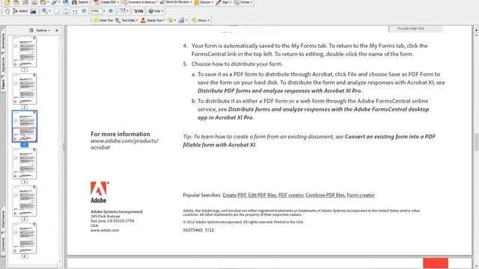The width and height of the screenshot is (479, 269).
Task: Select the Note Tool
Action: point(103,20)
